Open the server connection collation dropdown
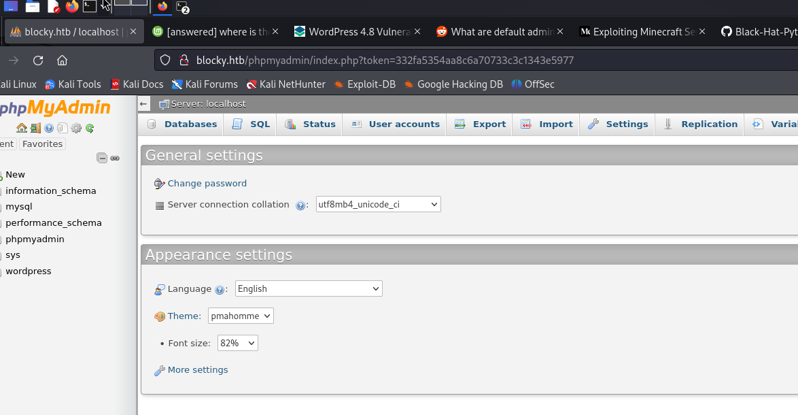Viewport: 798px width, 415px height. pyautogui.click(x=378, y=204)
